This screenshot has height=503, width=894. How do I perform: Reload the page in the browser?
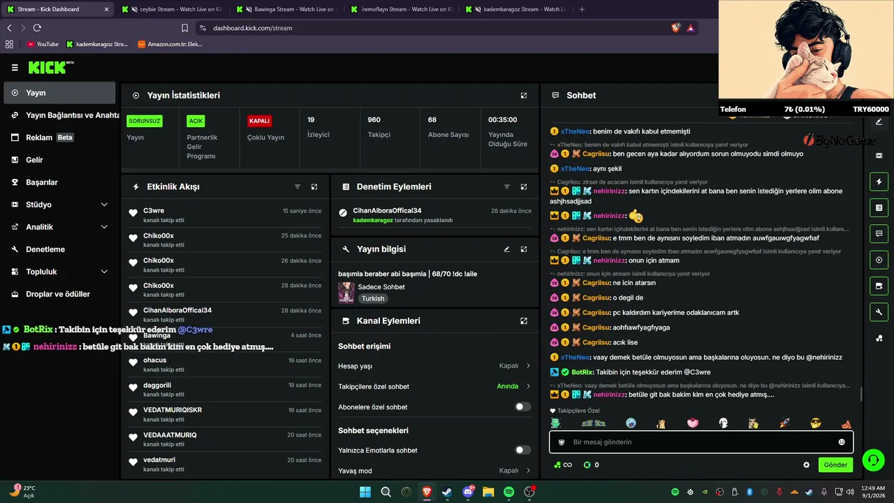(37, 28)
